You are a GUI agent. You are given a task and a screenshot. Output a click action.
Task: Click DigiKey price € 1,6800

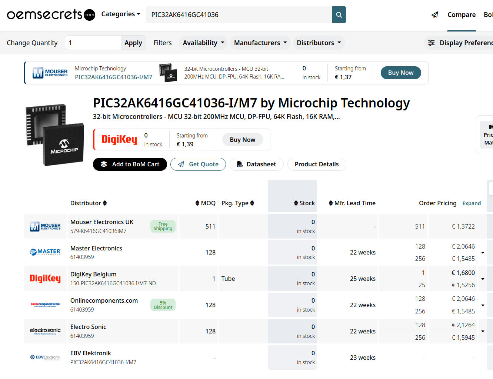tap(463, 273)
